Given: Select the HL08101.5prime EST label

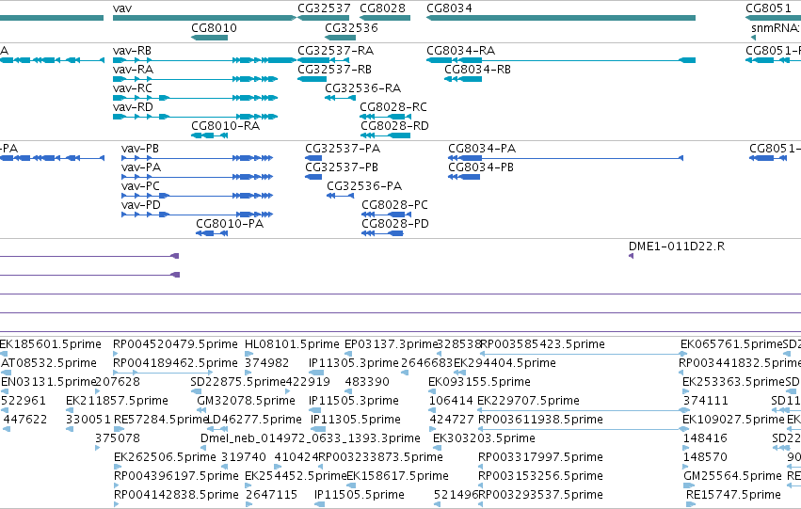Looking at the screenshot, I should (x=292, y=344).
